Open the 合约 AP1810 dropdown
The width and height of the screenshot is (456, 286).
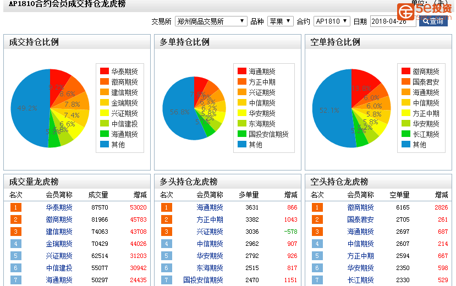coord(332,21)
